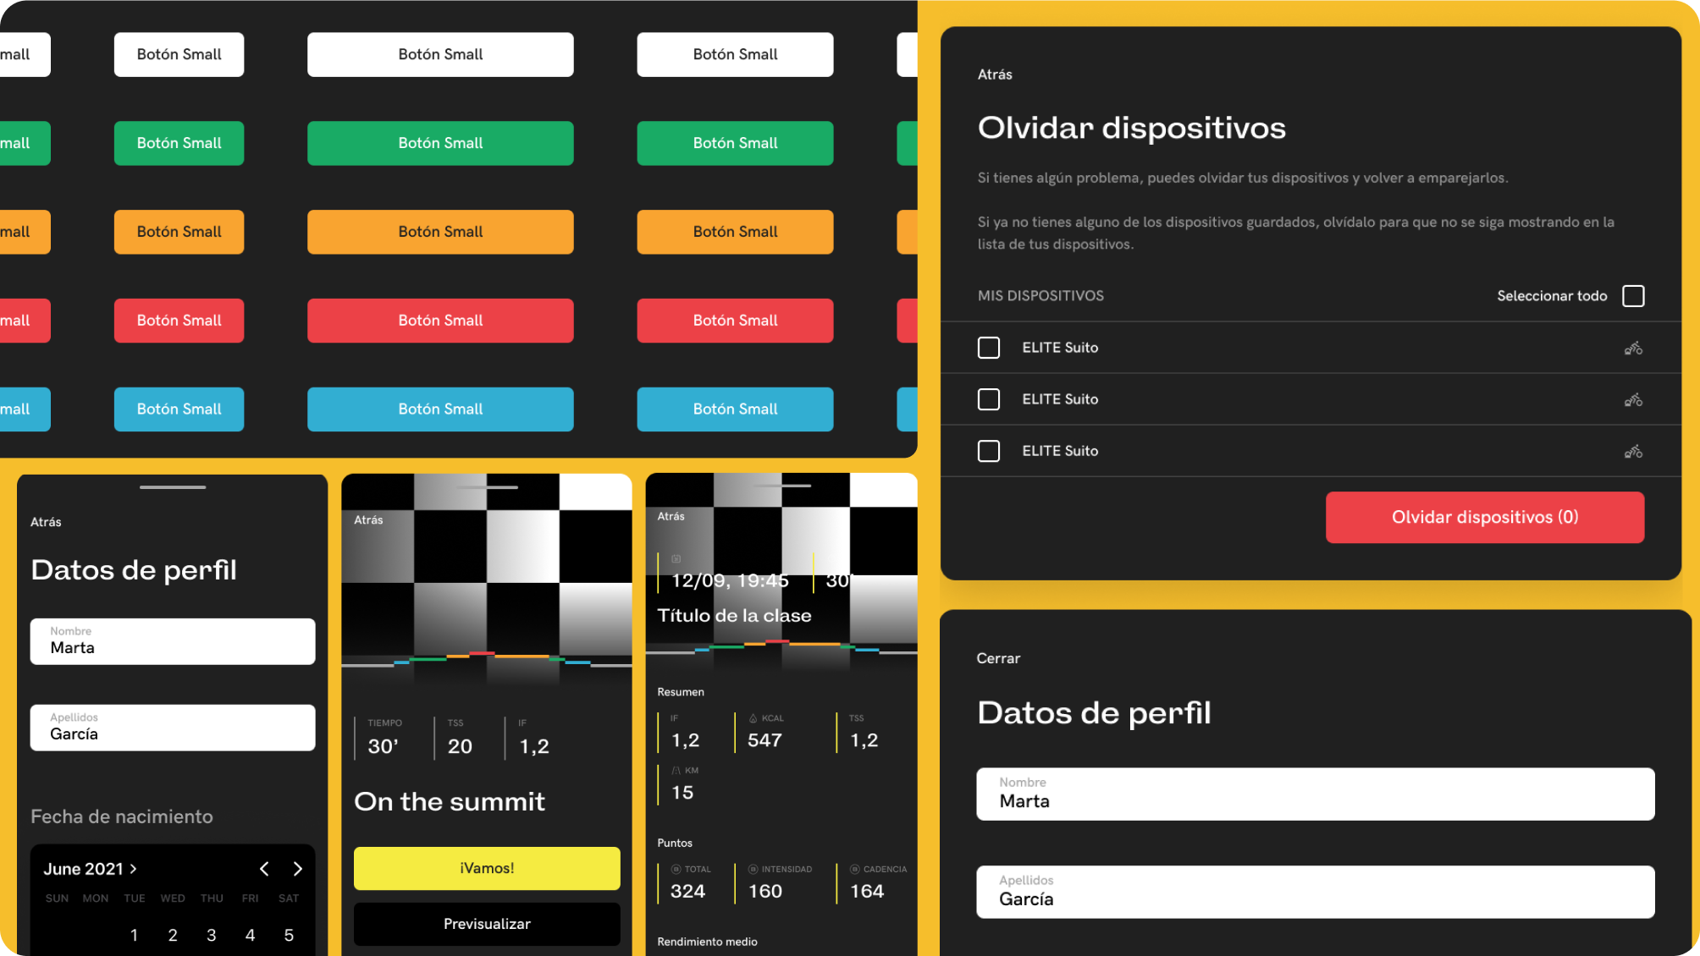The width and height of the screenshot is (1700, 956).
Task: Click the INTENSIDAD icon under Puntos
Action: point(753,869)
